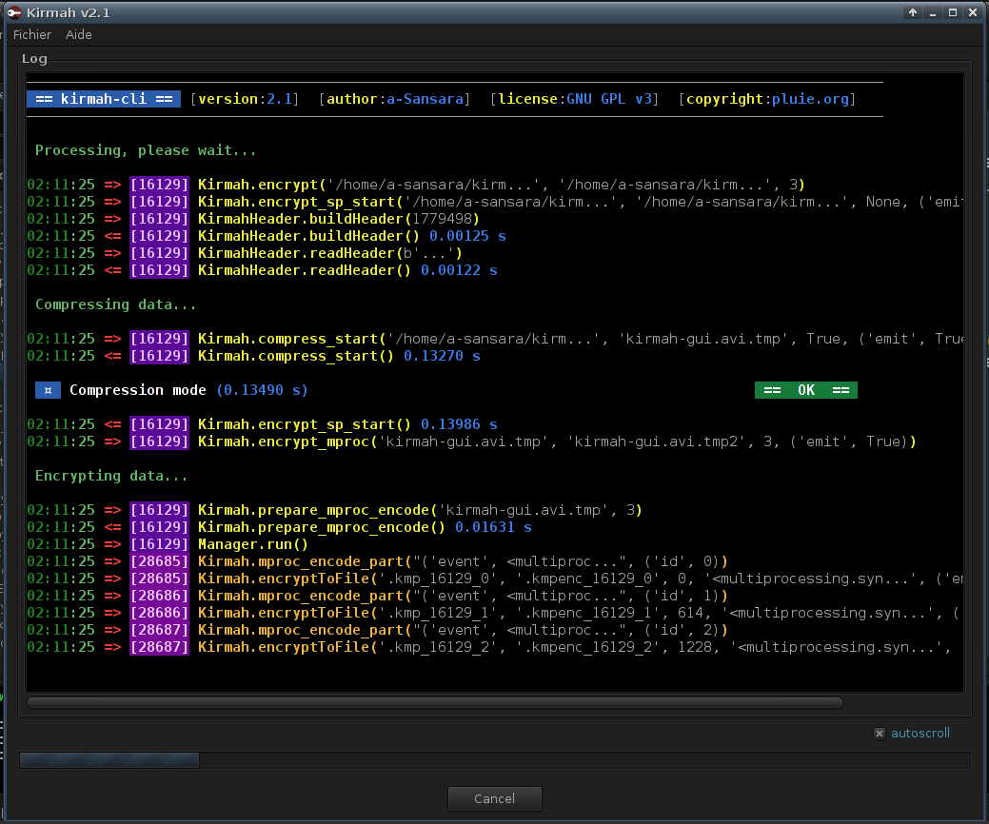Click the Kirmah app icon in title bar
Screen dimensions: 989x824
coord(15,12)
